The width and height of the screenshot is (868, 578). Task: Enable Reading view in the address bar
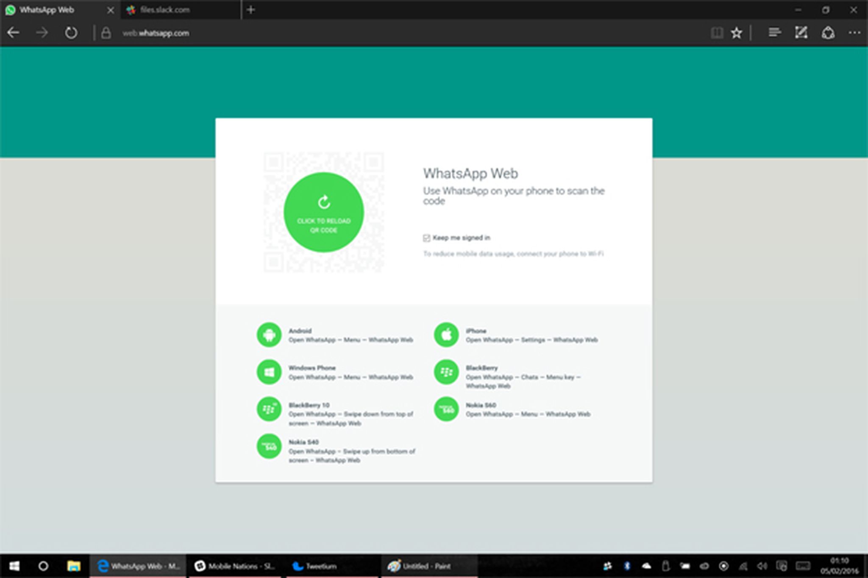tap(717, 33)
